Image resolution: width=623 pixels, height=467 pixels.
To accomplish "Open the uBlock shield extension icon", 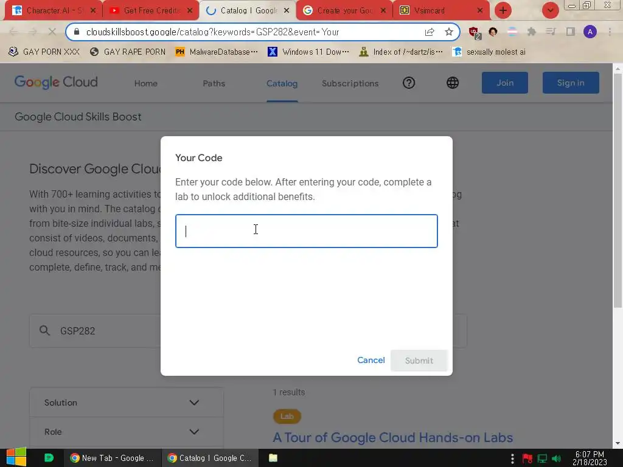I will pyautogui.click(x=474, y=33).
